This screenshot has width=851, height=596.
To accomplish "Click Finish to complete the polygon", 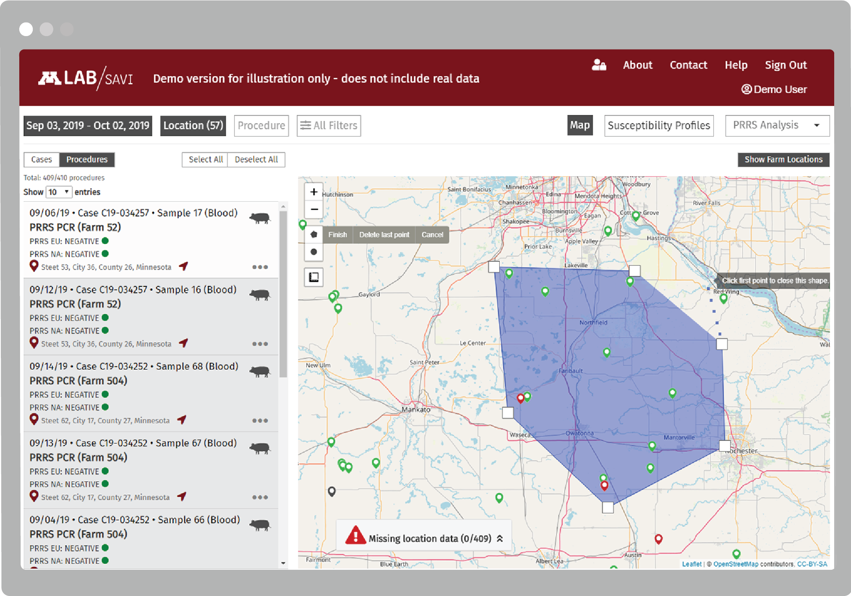I will [x=338, y=235].
